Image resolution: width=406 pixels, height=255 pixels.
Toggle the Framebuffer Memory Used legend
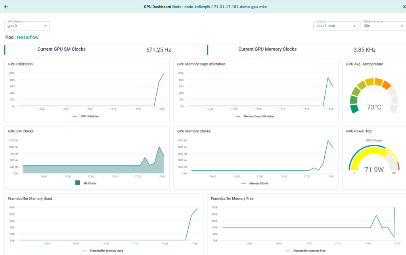[x=103, y=251]
